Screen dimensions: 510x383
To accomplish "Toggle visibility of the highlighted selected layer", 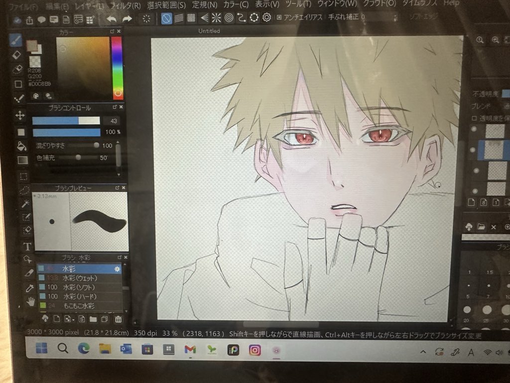I will [473, 150].
